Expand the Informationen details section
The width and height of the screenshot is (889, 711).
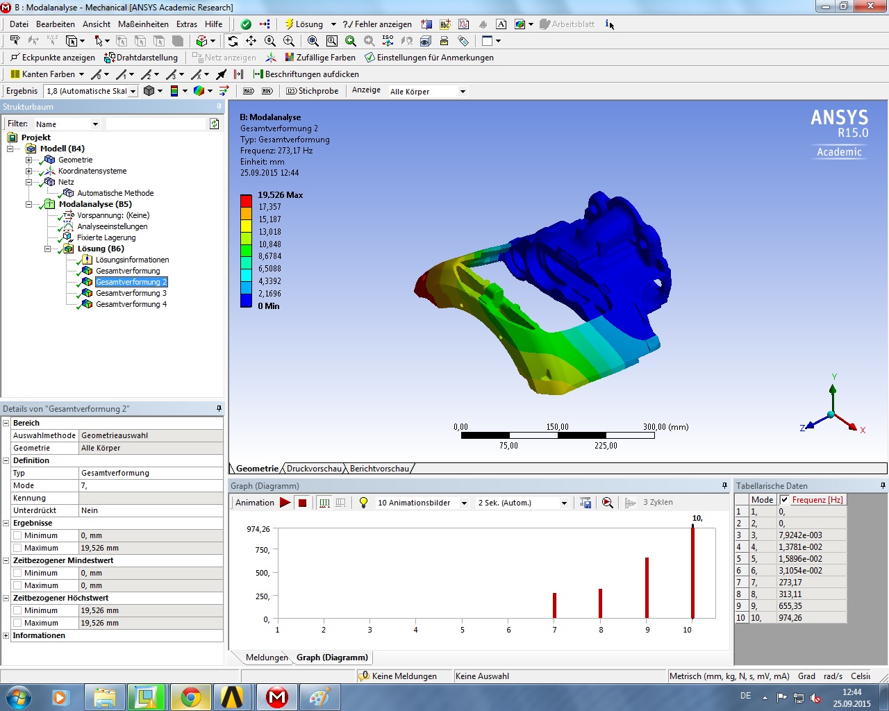click(6, 635)
